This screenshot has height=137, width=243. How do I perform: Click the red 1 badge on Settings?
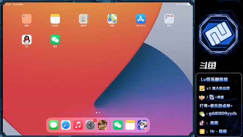(x=95, y=121)
